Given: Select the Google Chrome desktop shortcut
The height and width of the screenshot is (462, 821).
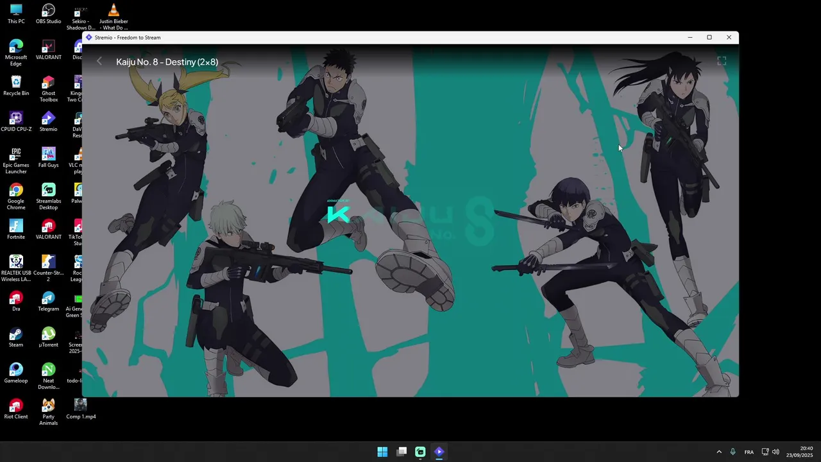Looking at the screenshot, I should pos(16,197).
